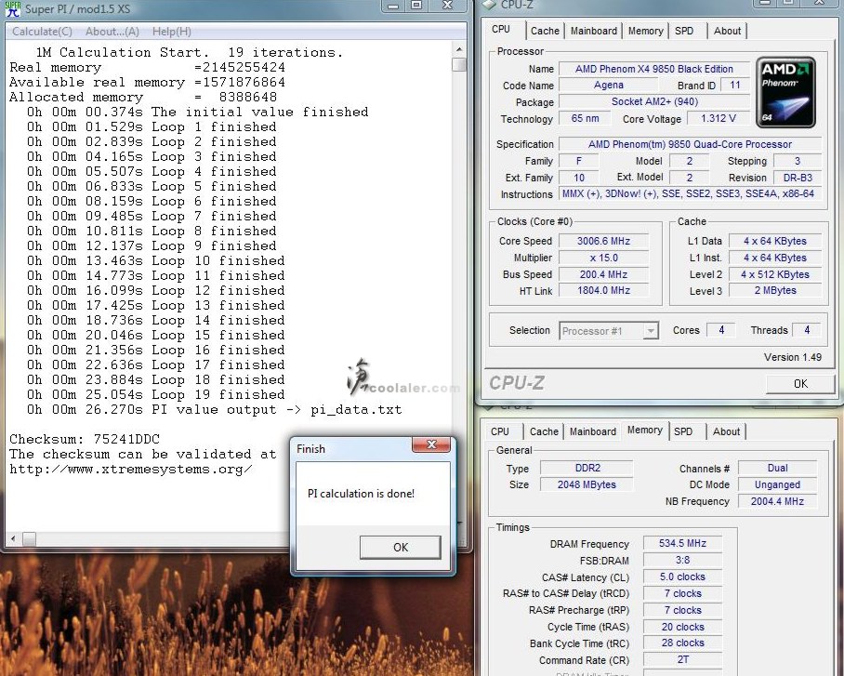Click the horizontal scrollbar left arrow in Super PI
Viewport: 844px width, 676px height.
coord(13,538)
